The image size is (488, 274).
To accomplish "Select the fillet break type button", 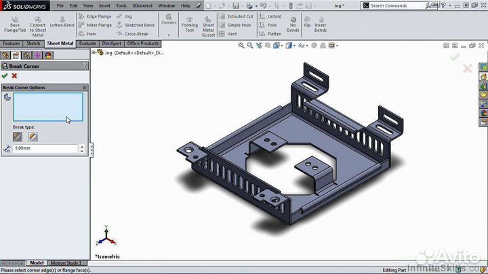I will [33, 137].
